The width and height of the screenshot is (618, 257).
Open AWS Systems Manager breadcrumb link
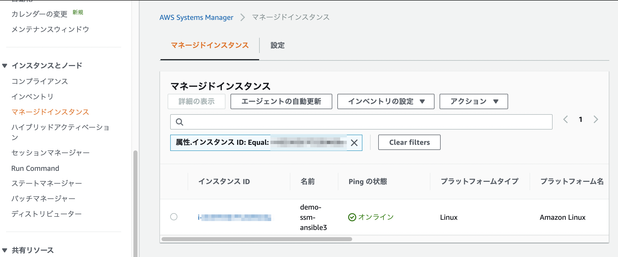point(196,17)
